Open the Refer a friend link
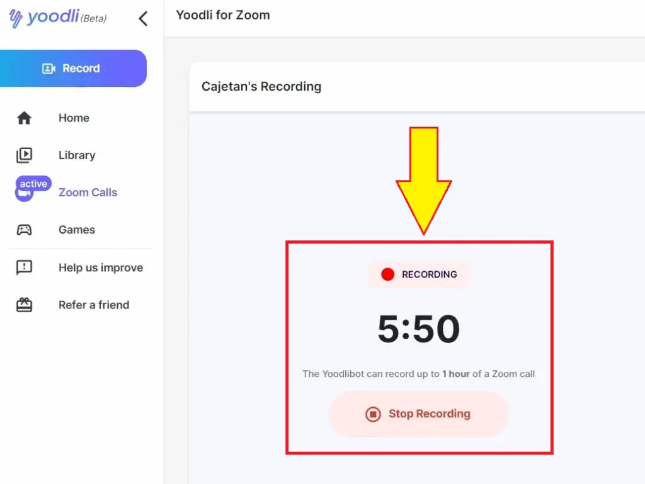The width and height of the screenshot is (645, 484). (x=94, y=305)
